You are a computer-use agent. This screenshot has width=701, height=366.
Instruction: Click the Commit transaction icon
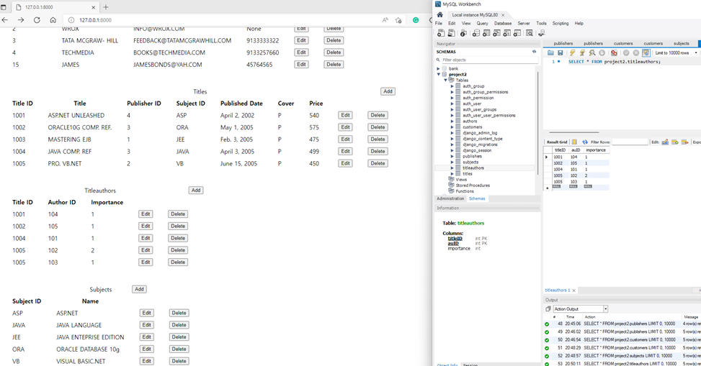(x=626, y=52)
